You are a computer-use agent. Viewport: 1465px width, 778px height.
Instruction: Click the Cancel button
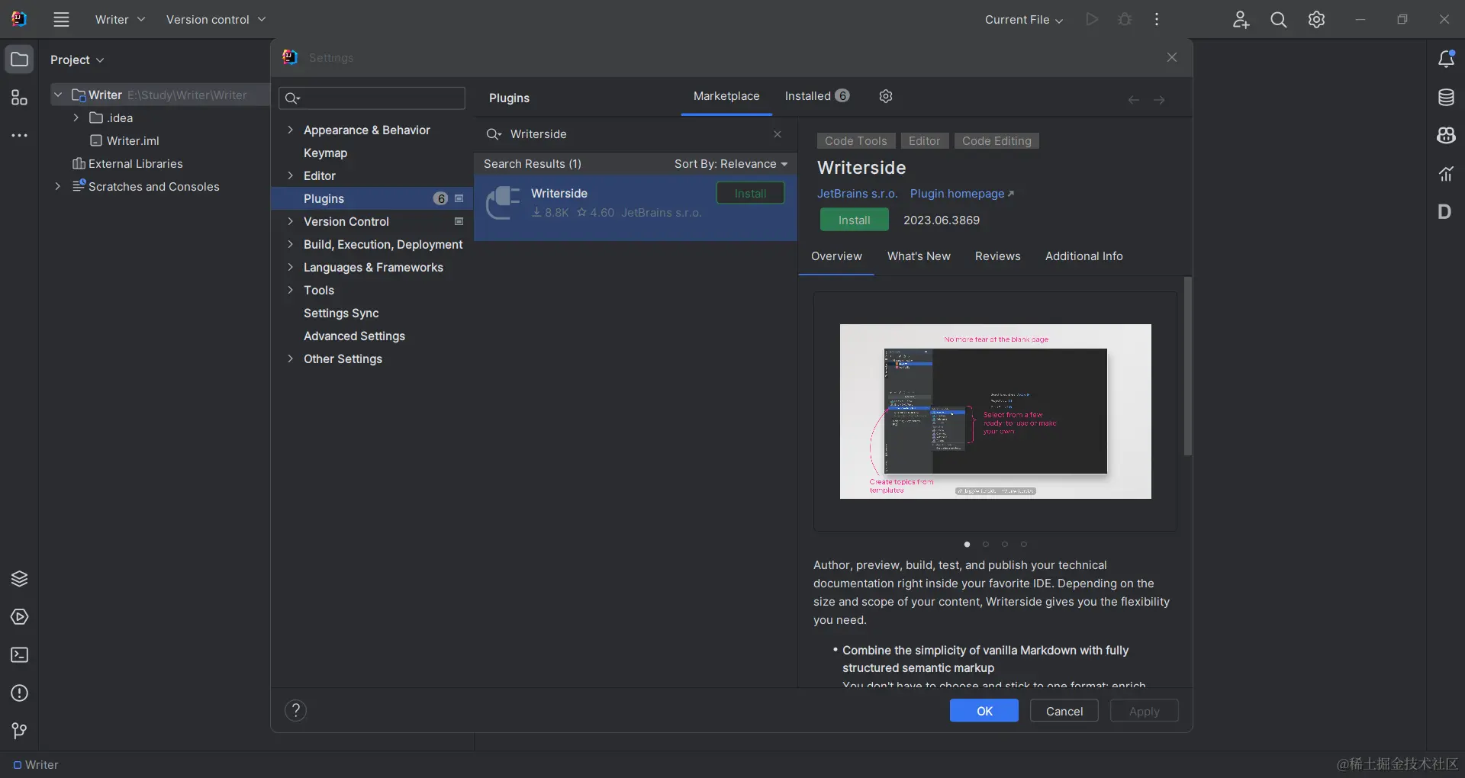pos(1064,711)
